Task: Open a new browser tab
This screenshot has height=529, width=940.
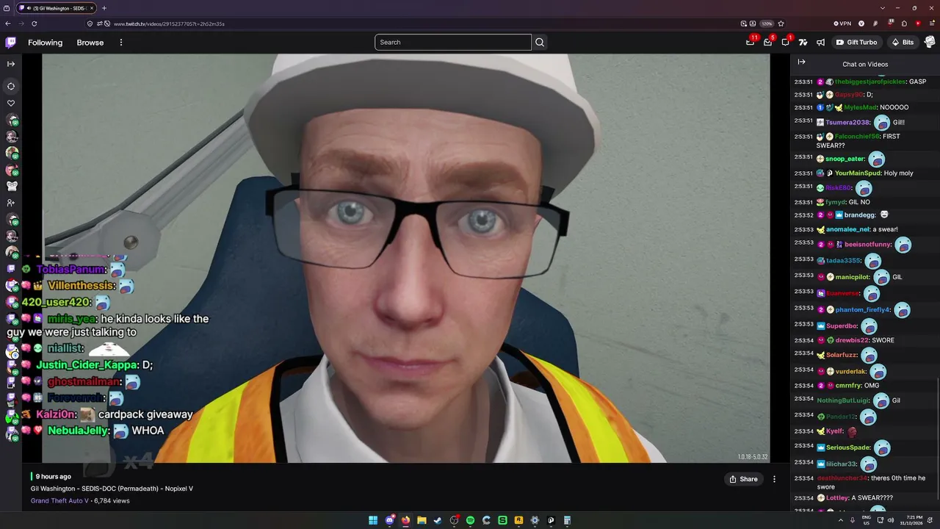Action: (x=104, y=8)
